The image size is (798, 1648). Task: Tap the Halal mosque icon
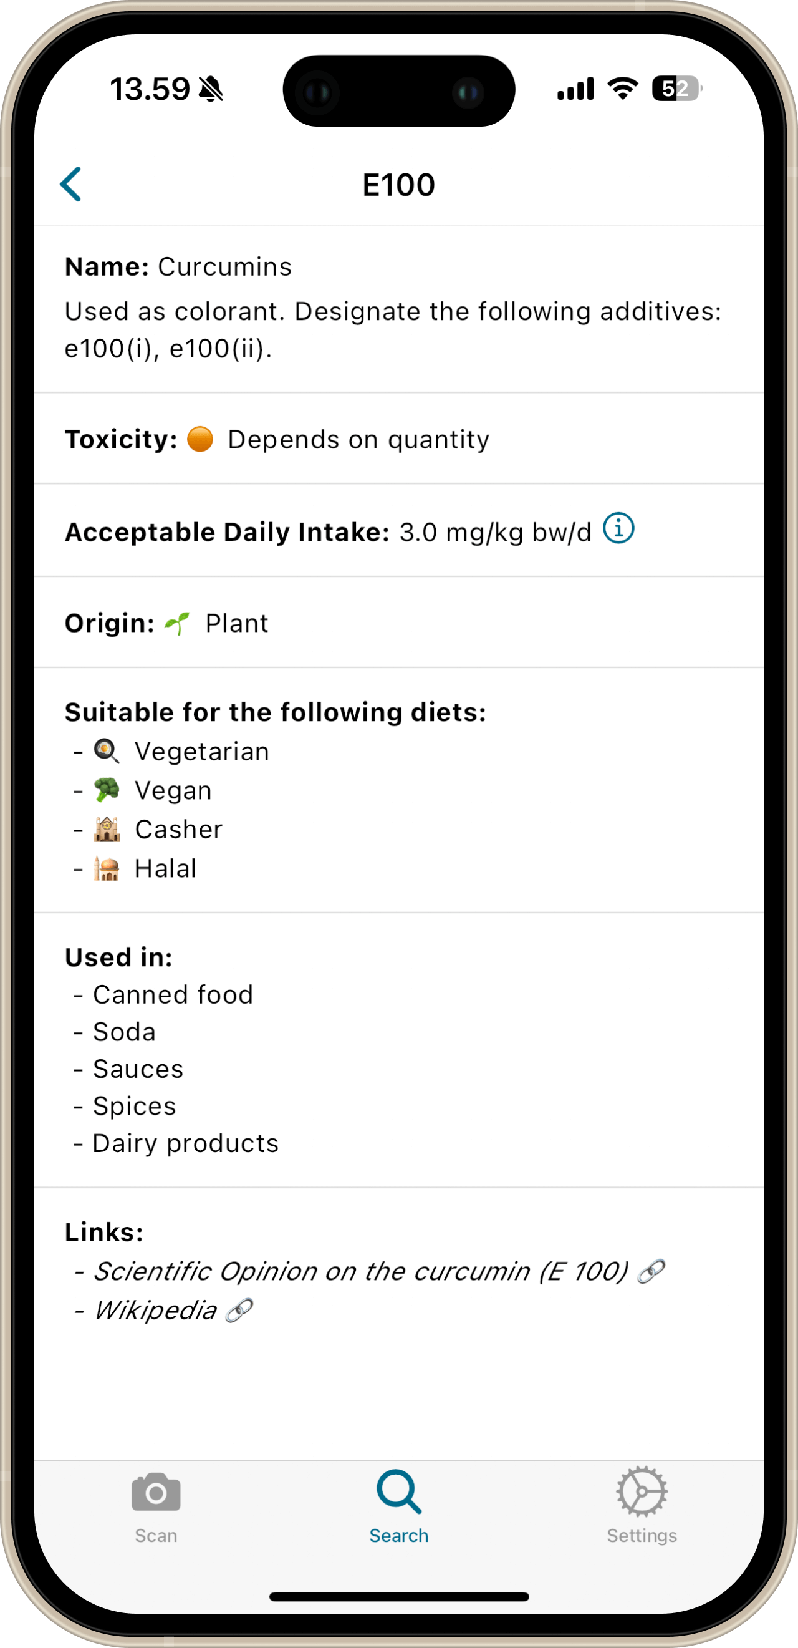(107, 868)
